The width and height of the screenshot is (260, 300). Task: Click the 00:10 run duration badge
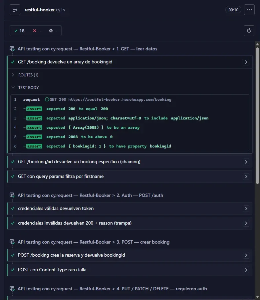click(x=233, y=10)
